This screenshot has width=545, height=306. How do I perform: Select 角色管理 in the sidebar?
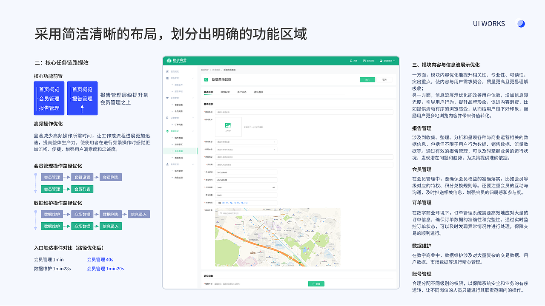(x=179, y=177)
